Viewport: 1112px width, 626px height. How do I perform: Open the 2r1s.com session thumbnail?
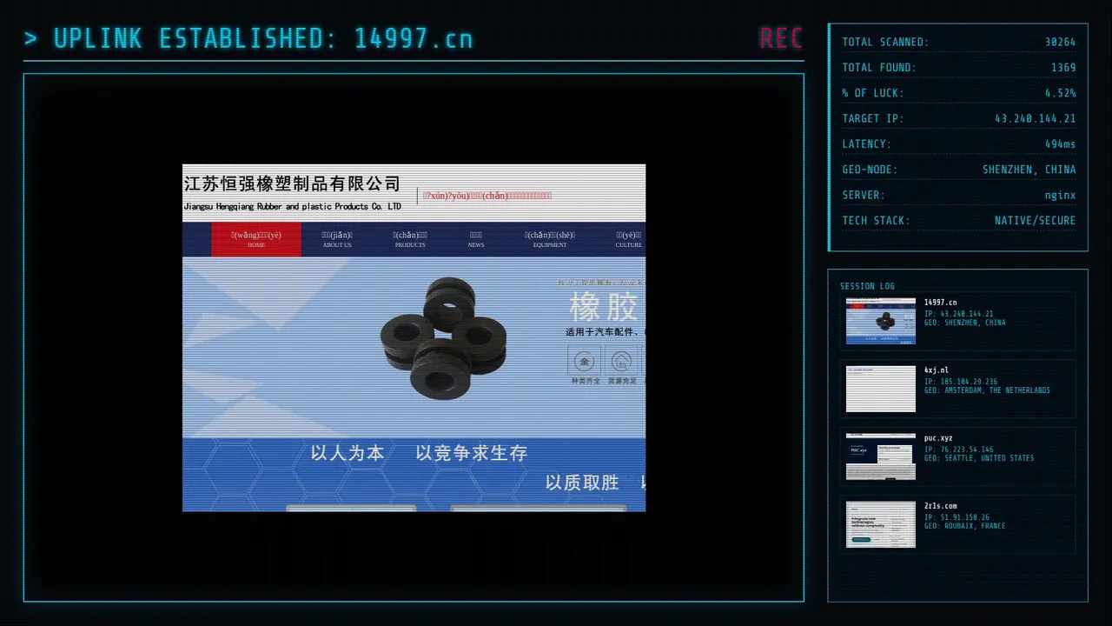(881, 524)
